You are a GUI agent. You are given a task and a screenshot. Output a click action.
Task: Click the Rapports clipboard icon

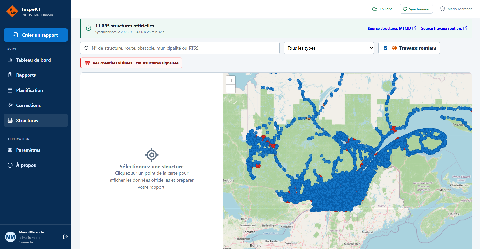(x=10, y=75)
